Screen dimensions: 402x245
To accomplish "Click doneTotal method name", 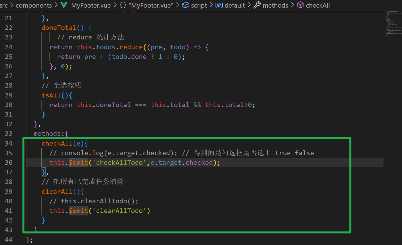I will [x=59, y=28].
